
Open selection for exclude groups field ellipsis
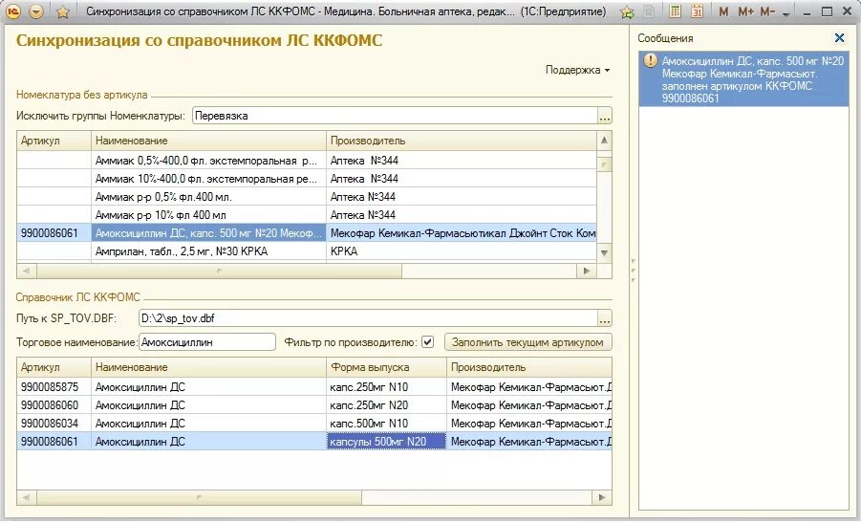(x=605, y=116)
